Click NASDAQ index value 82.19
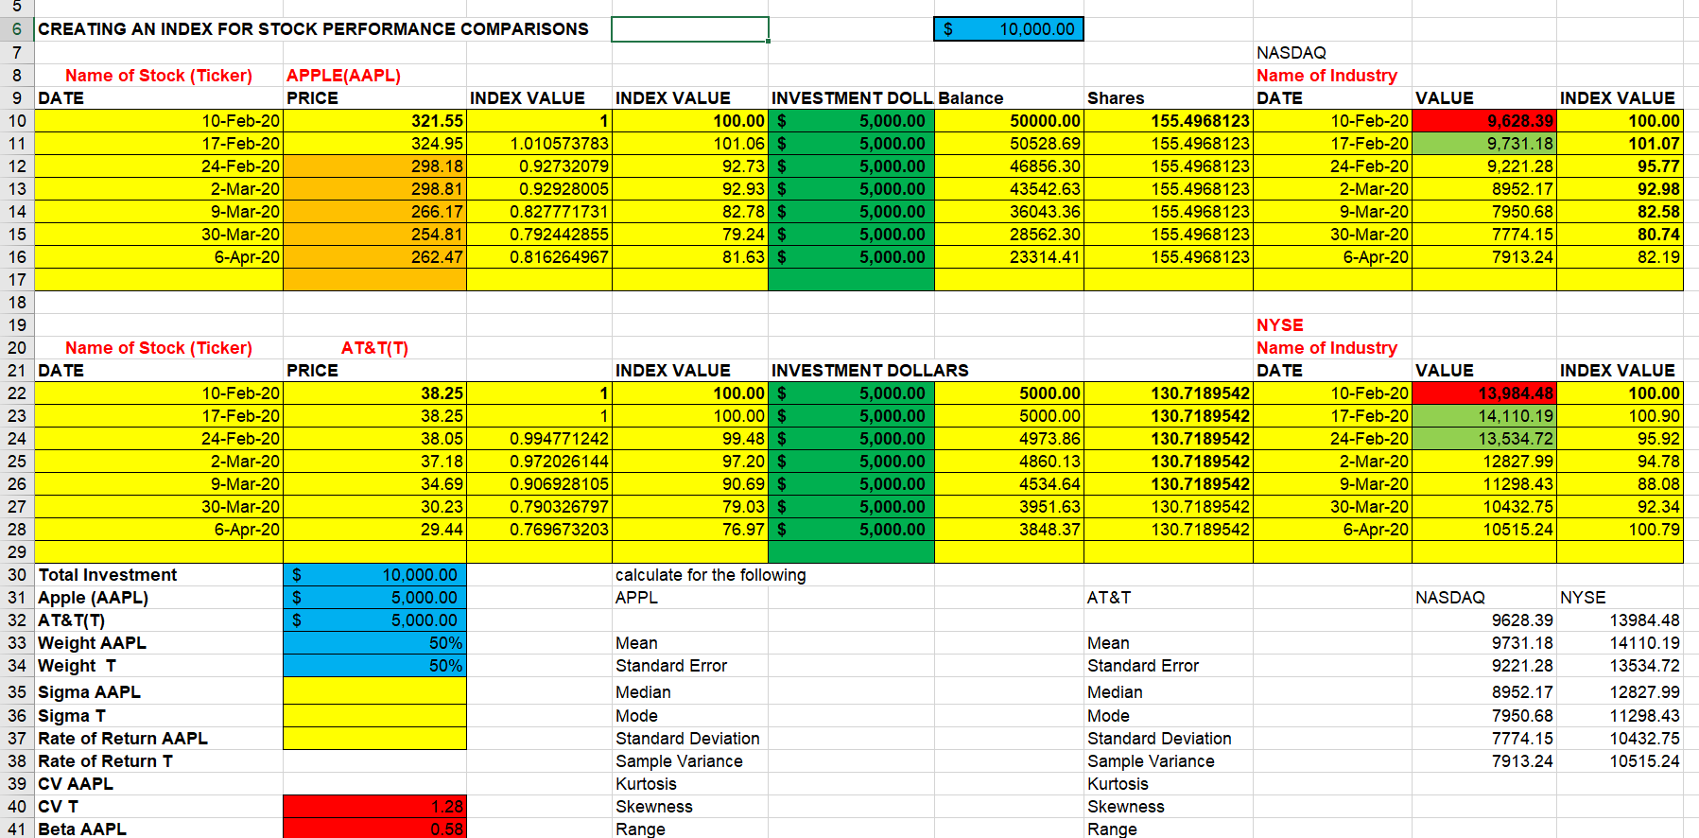 [1620, 257]
